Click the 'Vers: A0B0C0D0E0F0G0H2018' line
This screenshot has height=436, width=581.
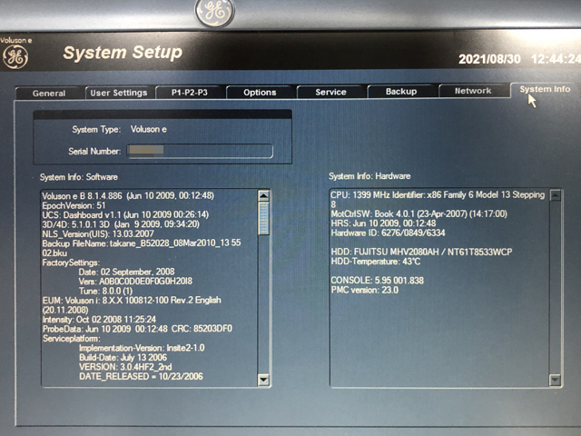(x=135, y=282)
